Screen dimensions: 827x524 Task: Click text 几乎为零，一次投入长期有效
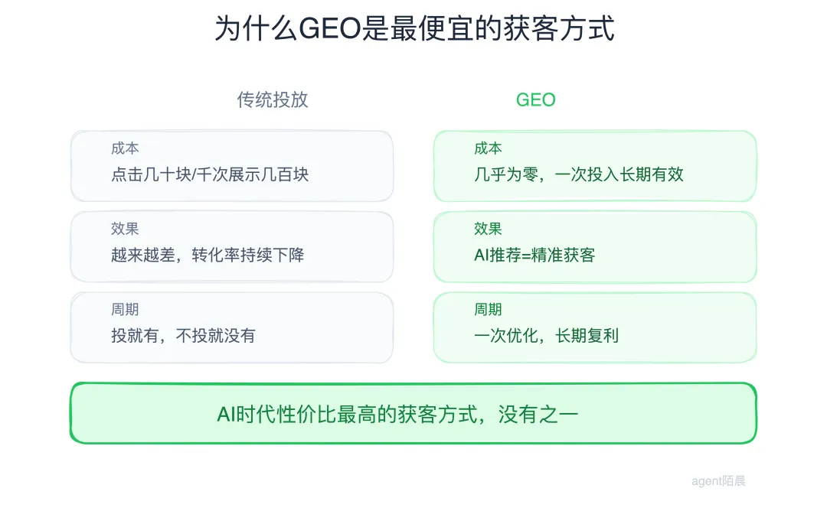click(579, 174)
